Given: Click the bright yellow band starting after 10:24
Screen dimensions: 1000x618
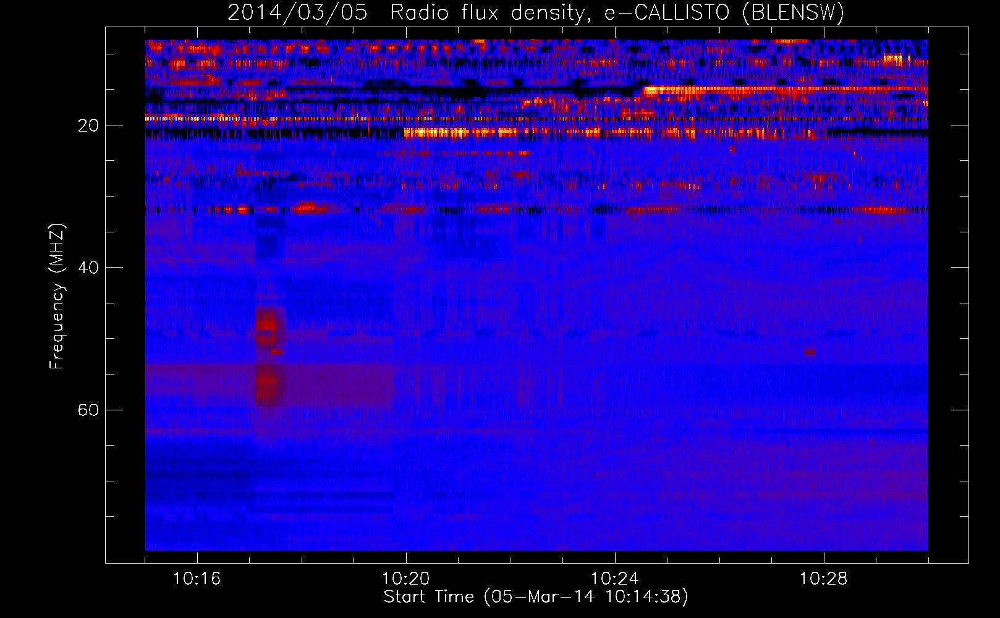Looking at the screenshot, I should click(785, 90).
